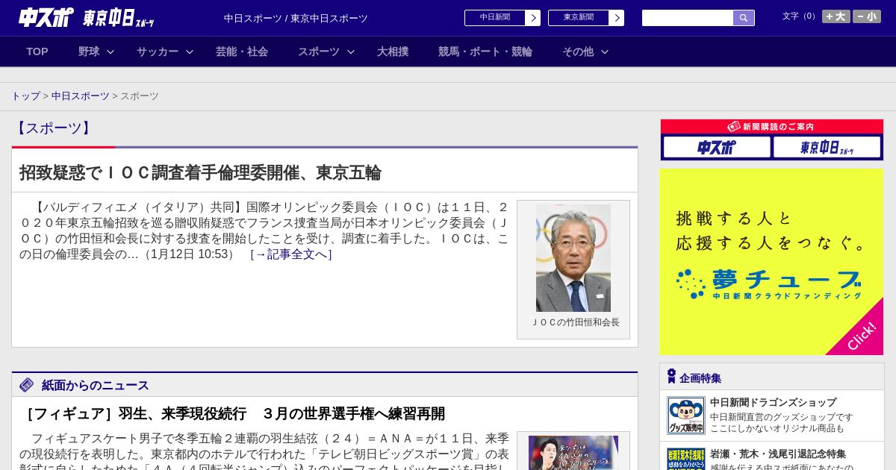This screenshot has width=896, height=470.
Task: Open the 東京新聞 link arrow button
Action: 616,18
